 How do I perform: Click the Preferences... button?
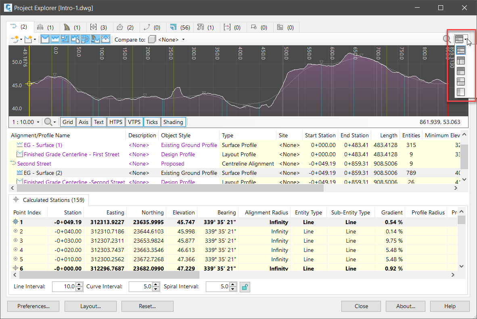coord(33,306)
